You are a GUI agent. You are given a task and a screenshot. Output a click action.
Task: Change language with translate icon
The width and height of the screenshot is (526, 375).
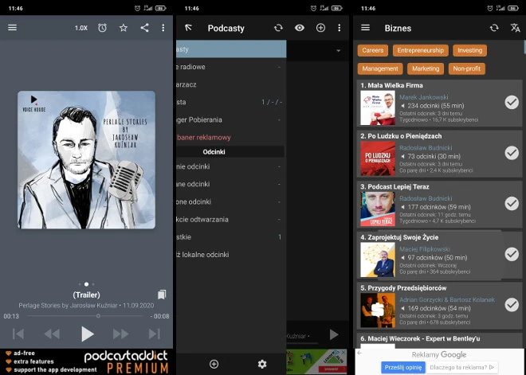point(516,28)
